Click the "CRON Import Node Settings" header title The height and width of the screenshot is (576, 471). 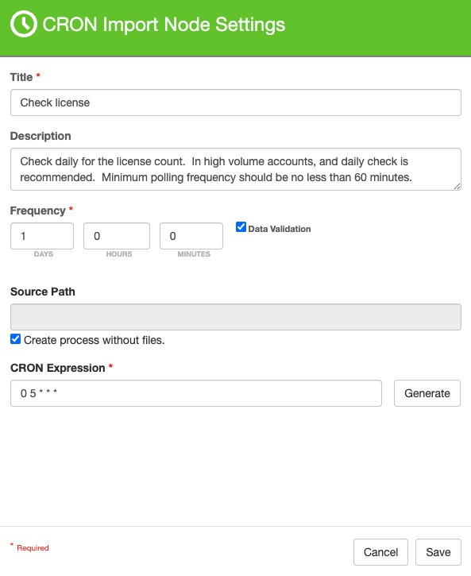tap(164, 25)
